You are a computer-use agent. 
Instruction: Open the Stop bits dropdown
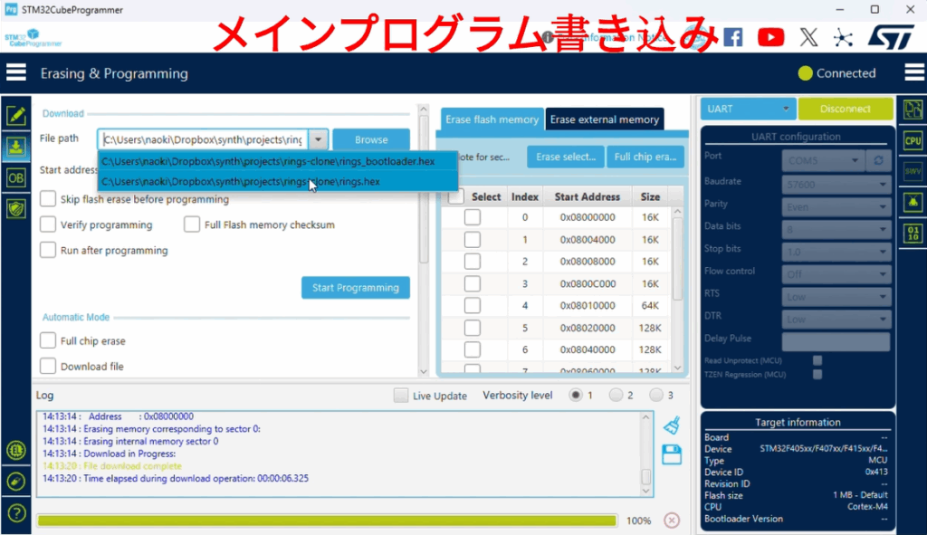(x=836, y=252)
